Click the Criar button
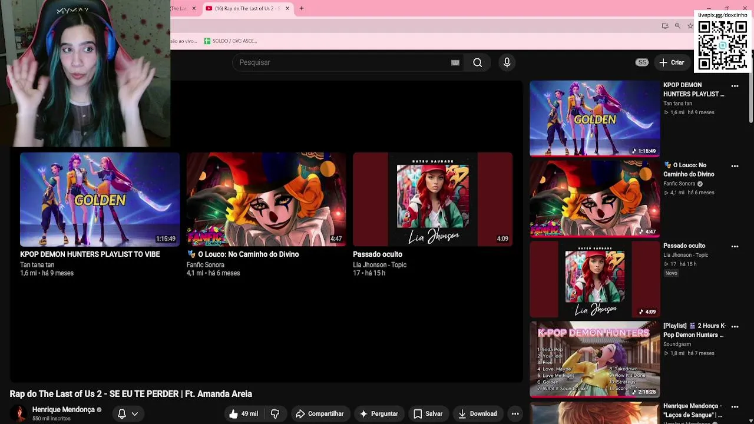The height and width of the screenshot is (424, 754). pyautogui.click(x=672, y=62)
